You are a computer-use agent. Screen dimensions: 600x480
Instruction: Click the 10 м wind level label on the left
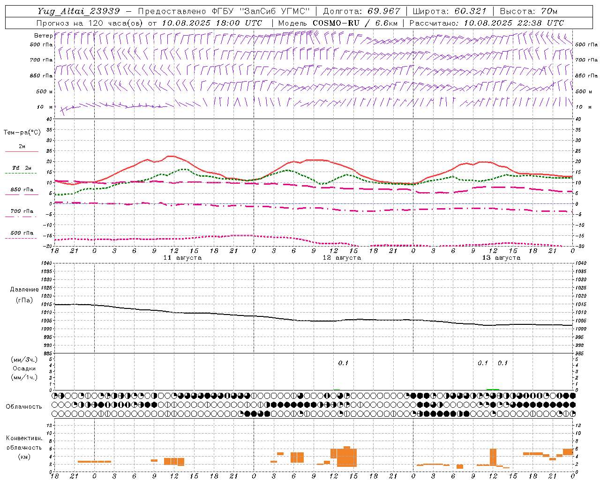45,107
